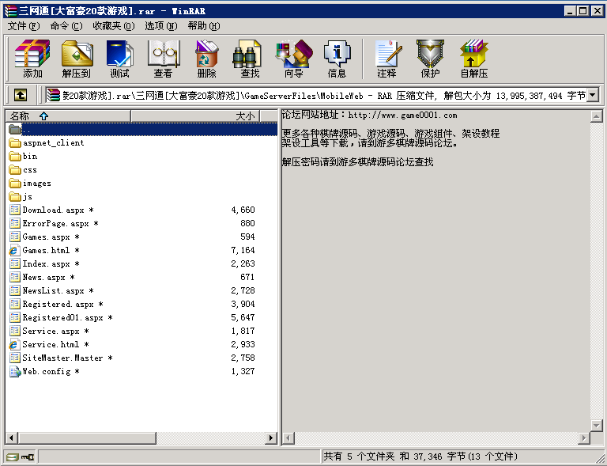
Task: Click the 保护 (Protect) shield icon
Action: click(430, 59)
